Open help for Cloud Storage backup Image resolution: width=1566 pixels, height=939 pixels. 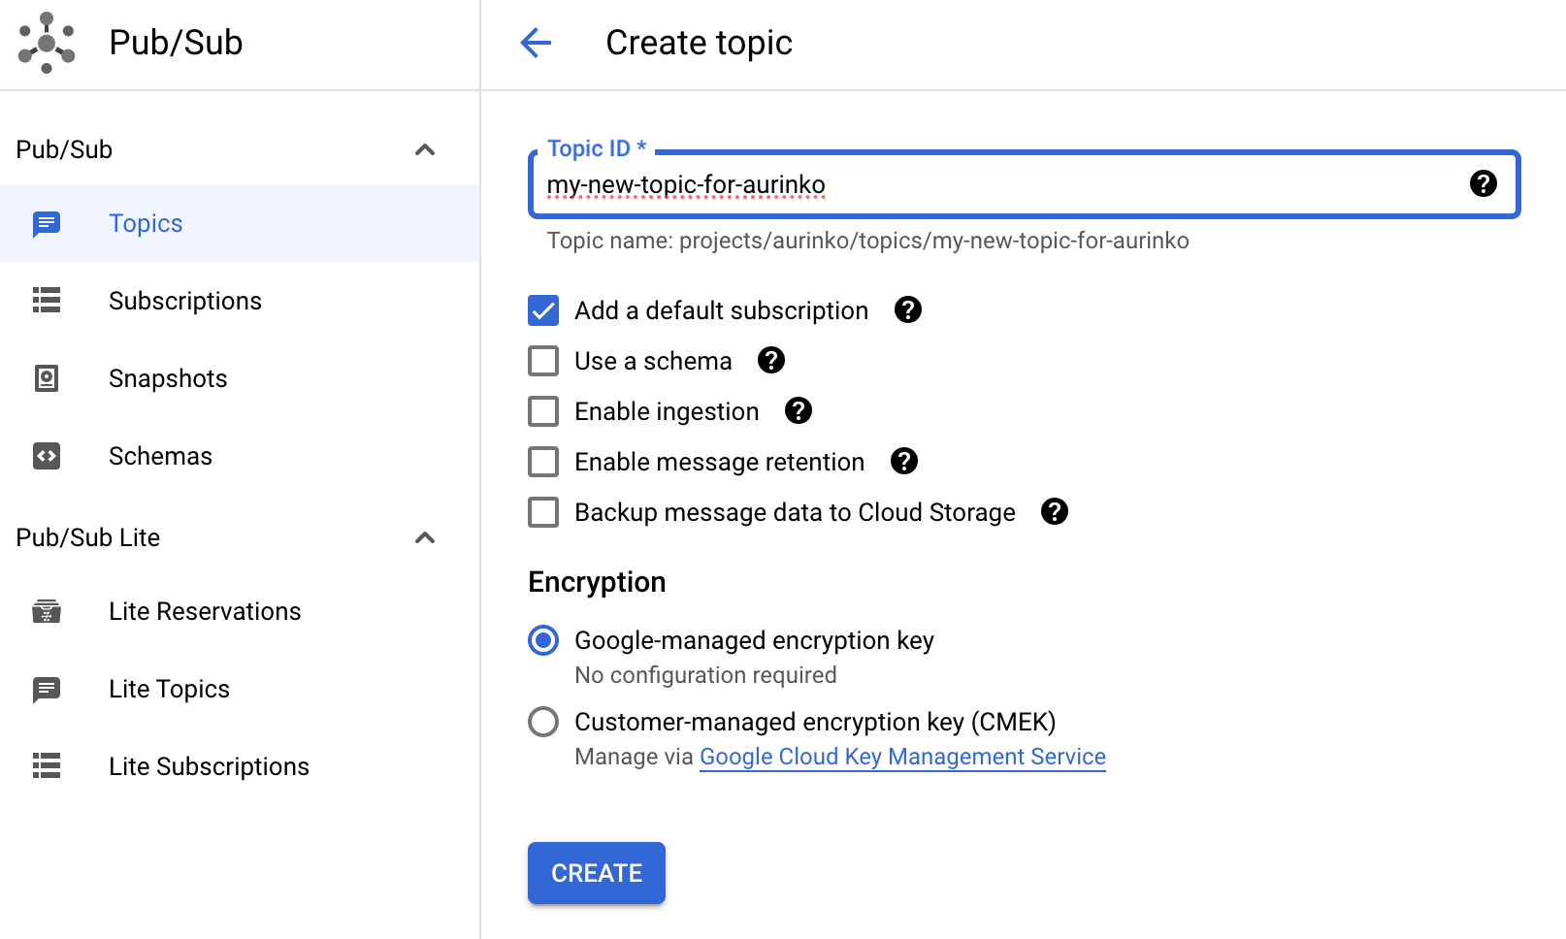click(x=1054, y=511)
